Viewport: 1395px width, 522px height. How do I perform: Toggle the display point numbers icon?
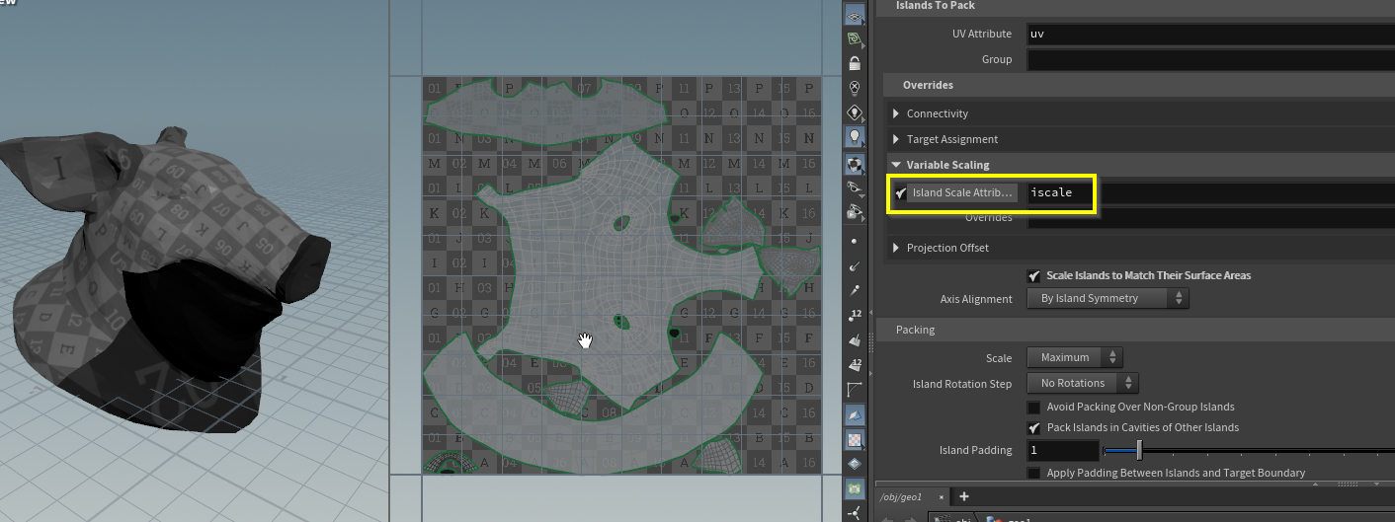855,316
